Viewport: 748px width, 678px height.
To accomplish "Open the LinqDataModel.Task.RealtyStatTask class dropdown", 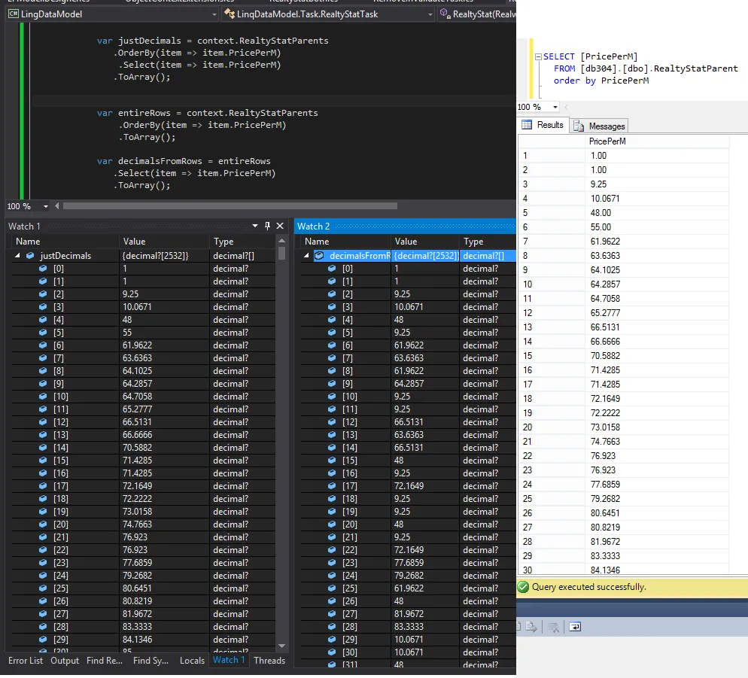I will pyautogui.click(x=430, y=14).
